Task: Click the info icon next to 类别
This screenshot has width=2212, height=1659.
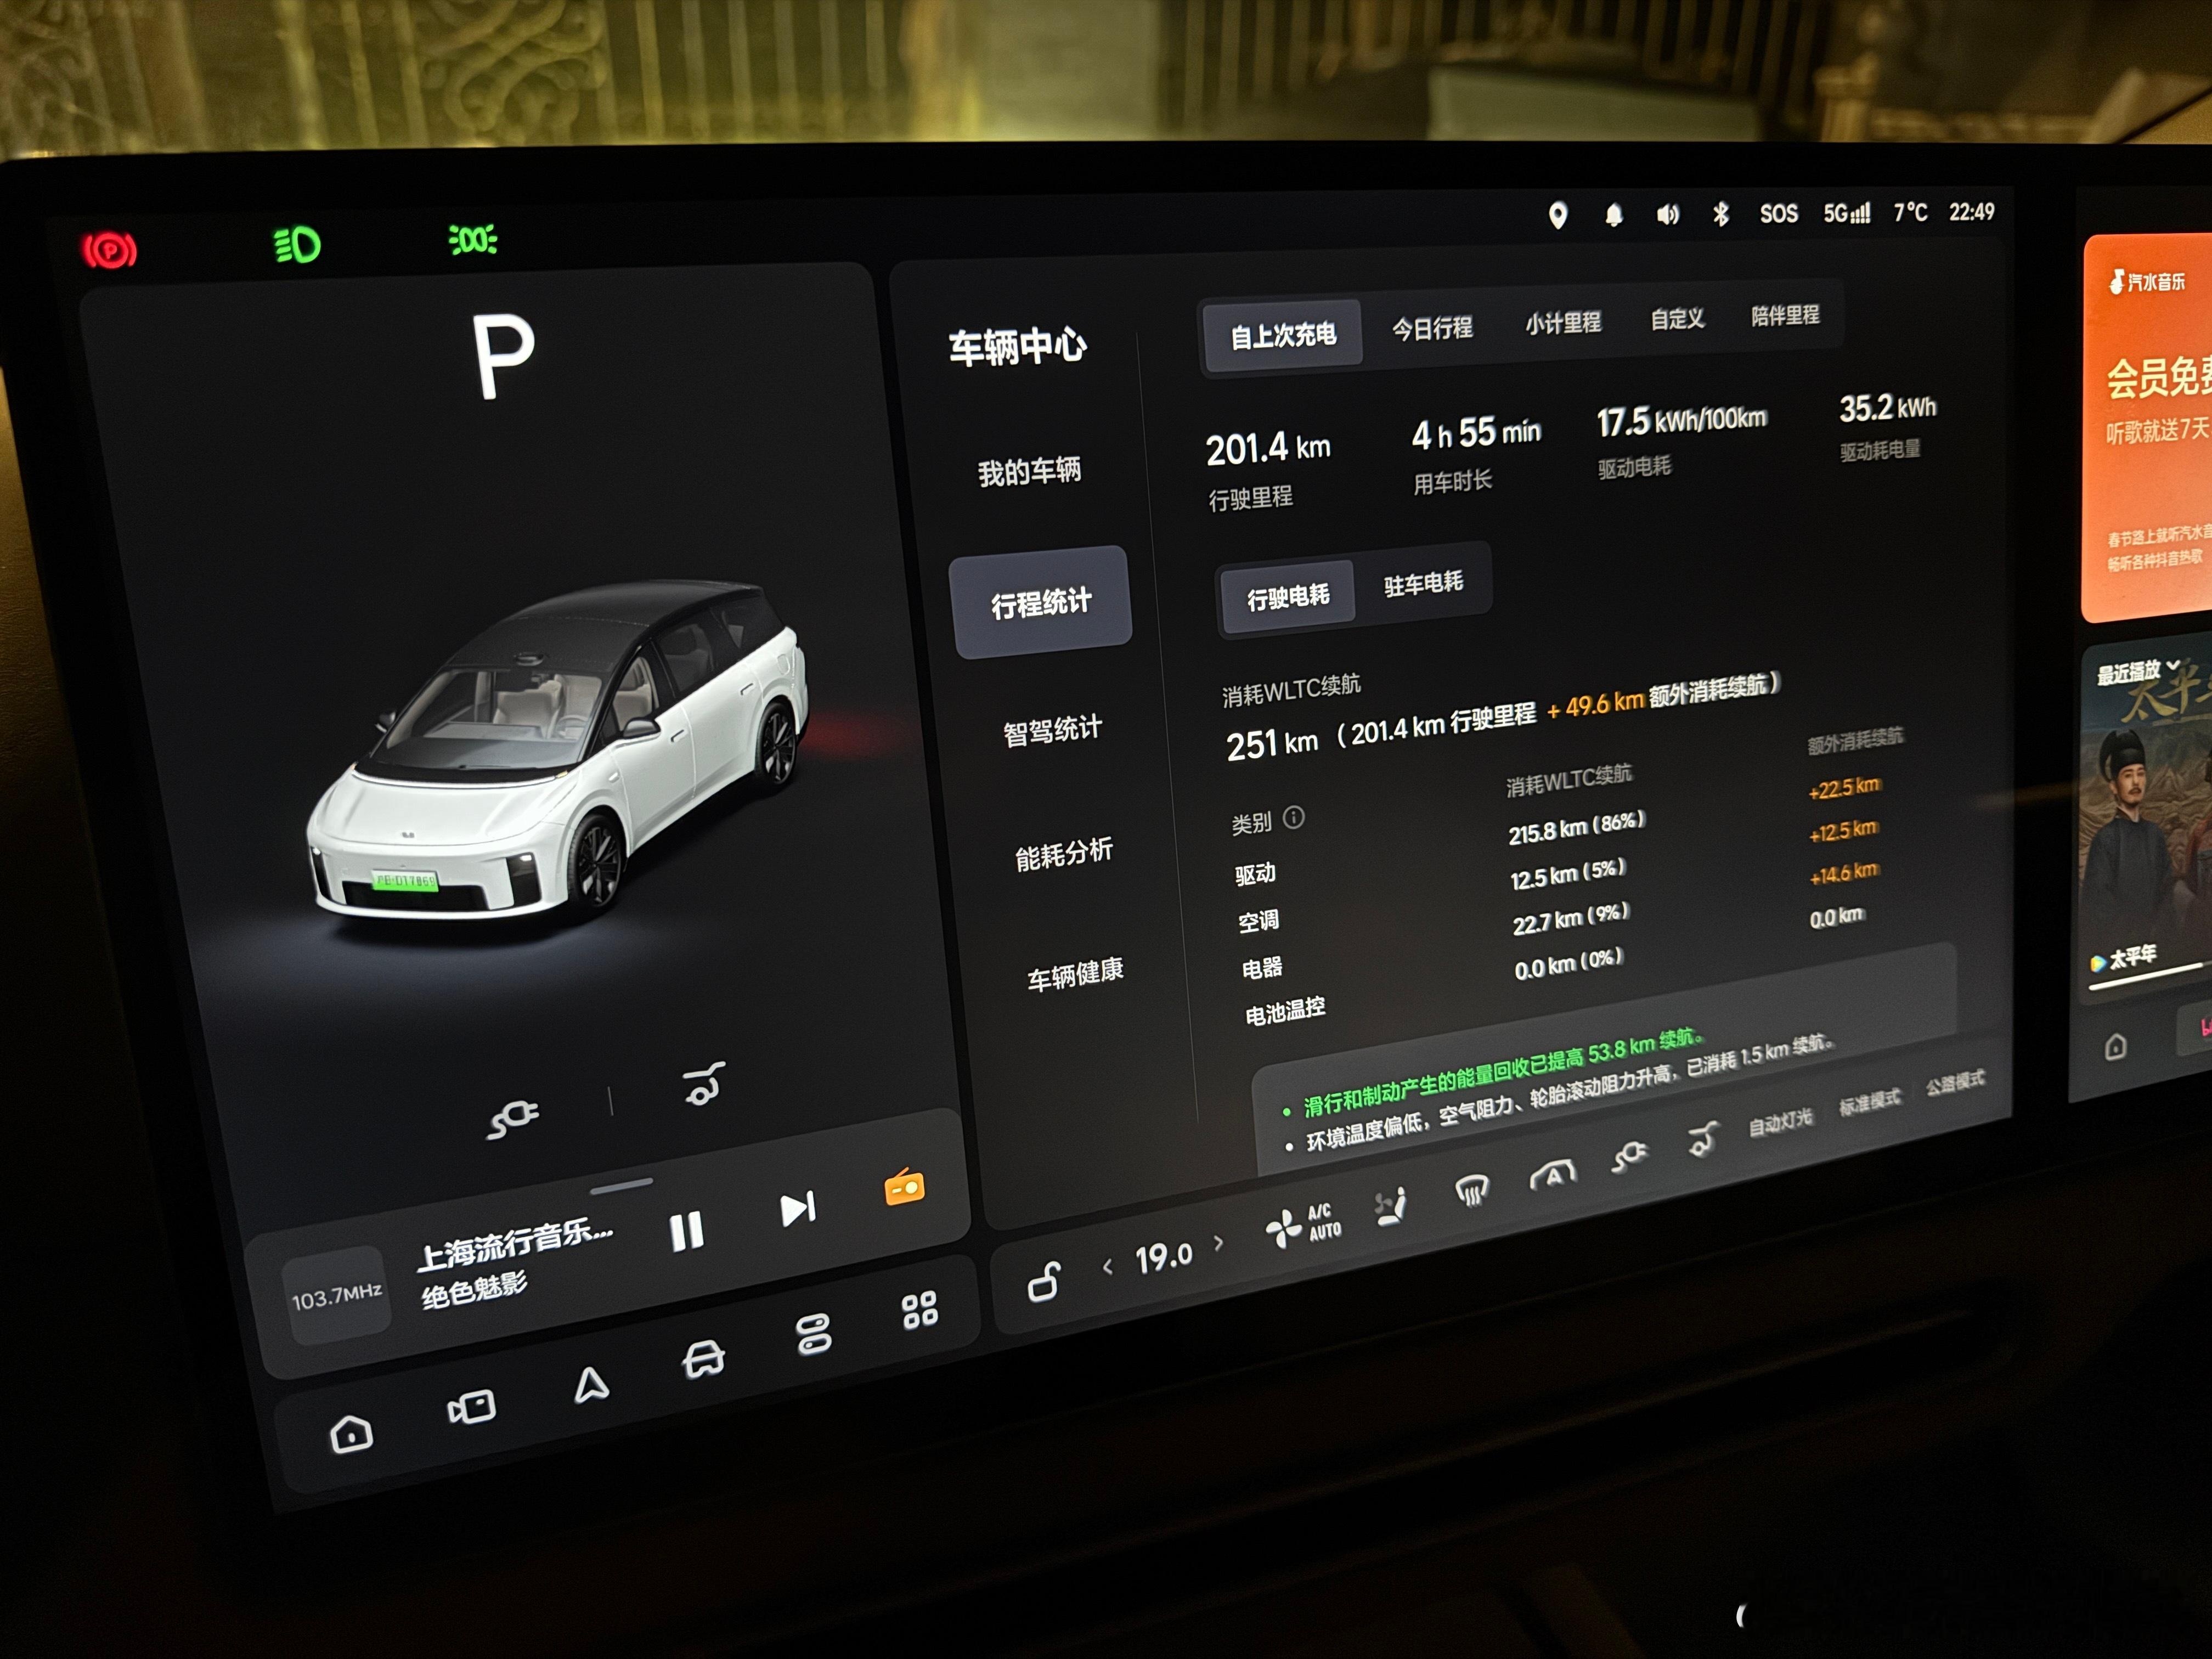Action: coord(1293,818)
